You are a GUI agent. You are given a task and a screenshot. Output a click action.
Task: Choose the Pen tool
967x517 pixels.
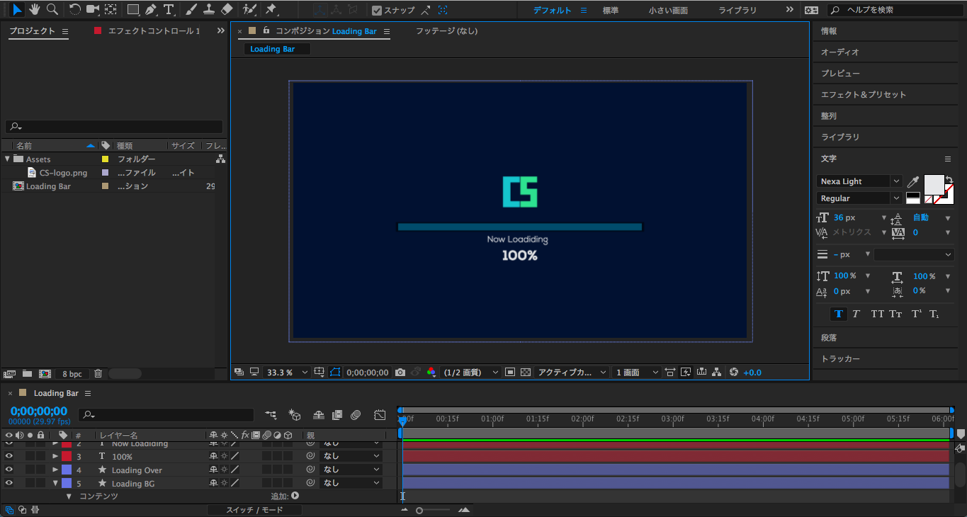tap(150, 10)
